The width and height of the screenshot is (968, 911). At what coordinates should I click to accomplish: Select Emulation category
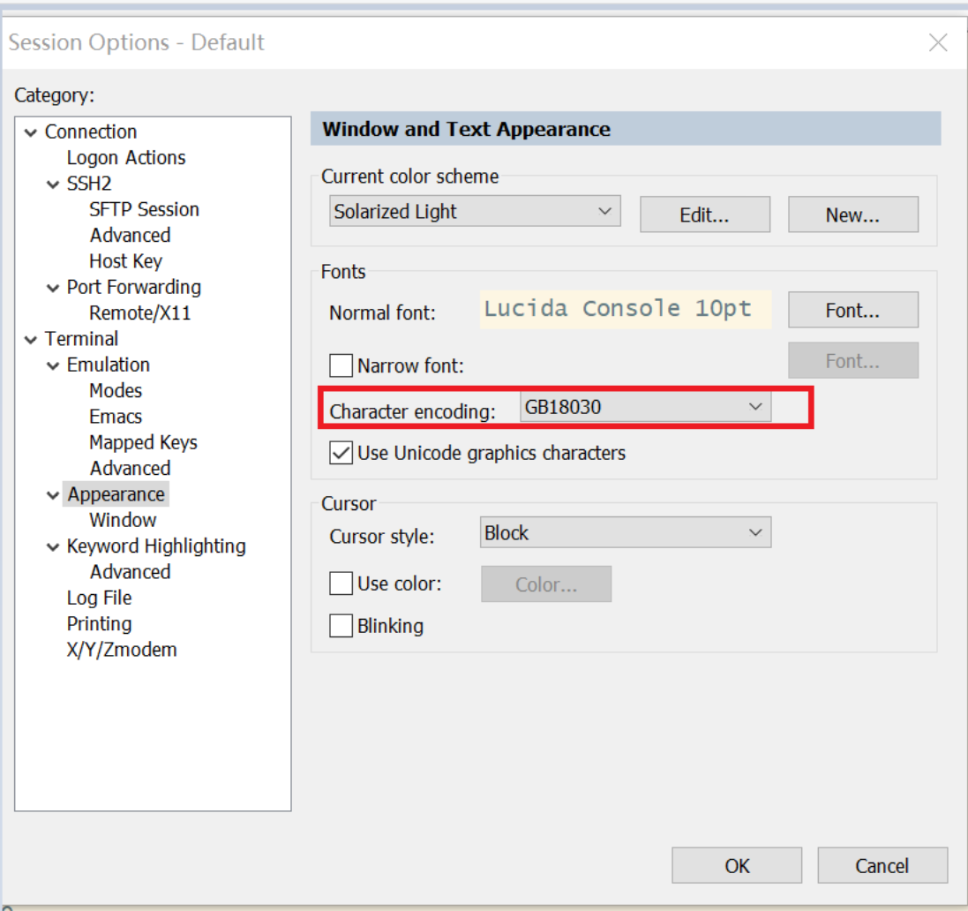(x=108, y=365)
